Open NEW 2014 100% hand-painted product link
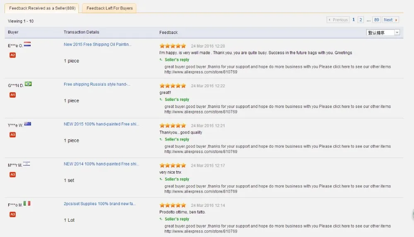Screen dimensions: 414x237 pyautogui.click(x=101, y=164)
